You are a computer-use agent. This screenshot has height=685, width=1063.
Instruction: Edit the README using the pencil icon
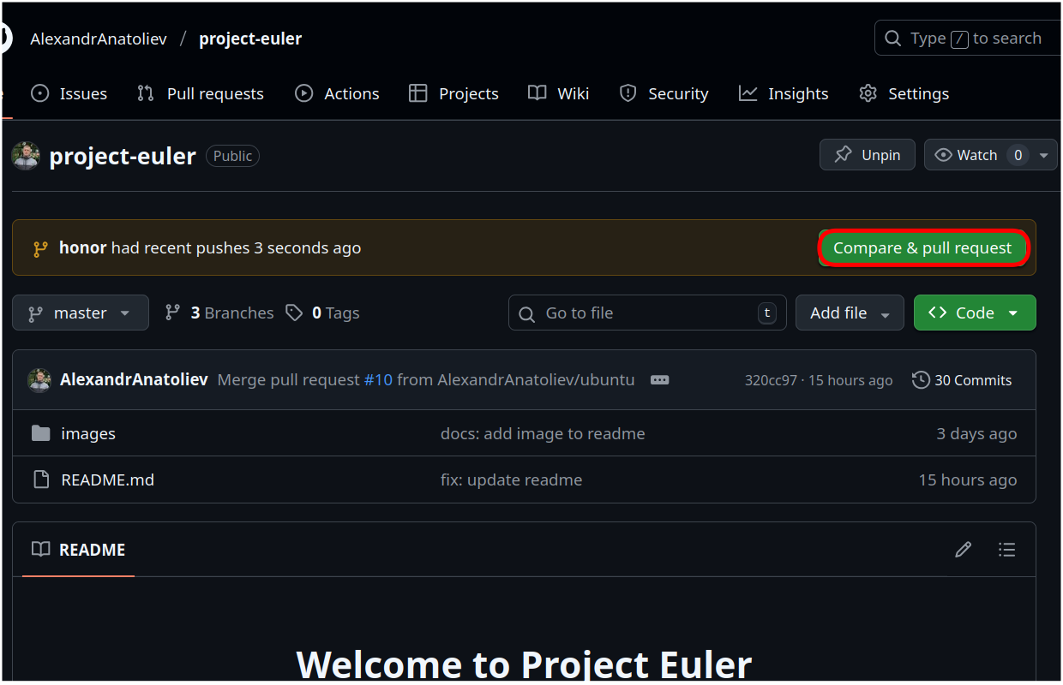[963, 549]
